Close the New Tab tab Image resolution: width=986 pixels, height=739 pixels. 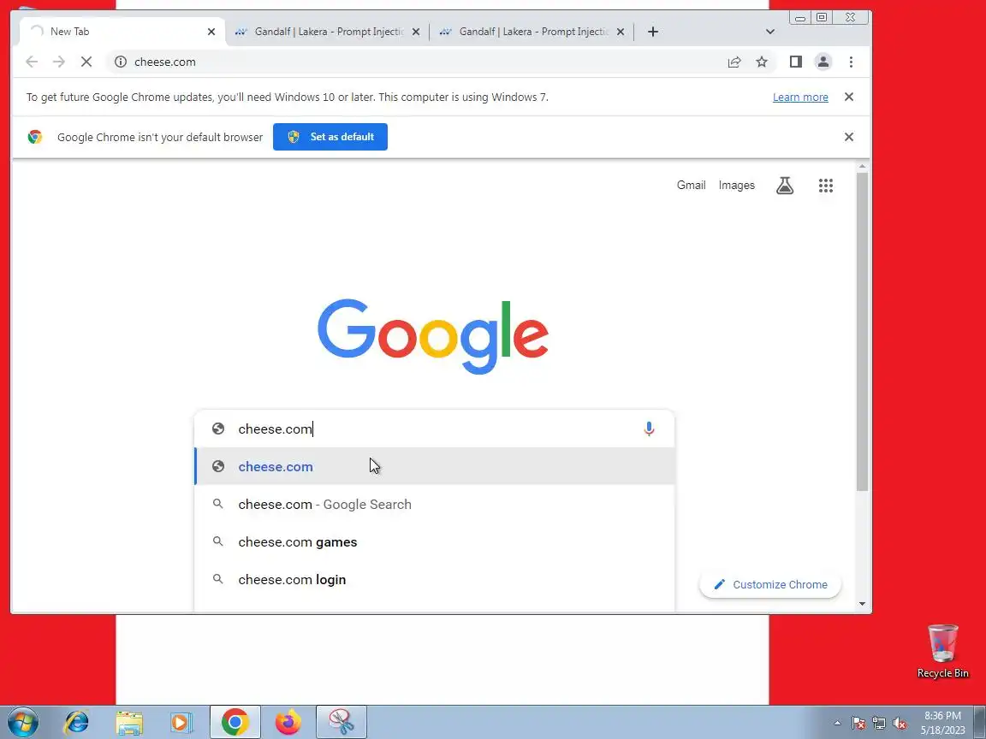[x=211, y=32]
